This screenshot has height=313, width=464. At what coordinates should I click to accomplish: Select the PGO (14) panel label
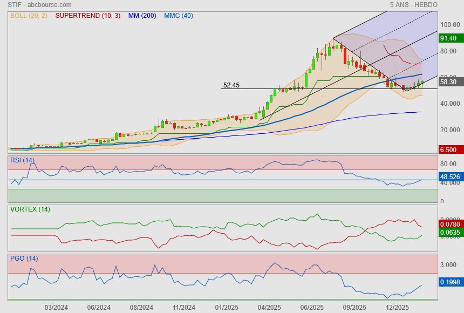point(24,258)
